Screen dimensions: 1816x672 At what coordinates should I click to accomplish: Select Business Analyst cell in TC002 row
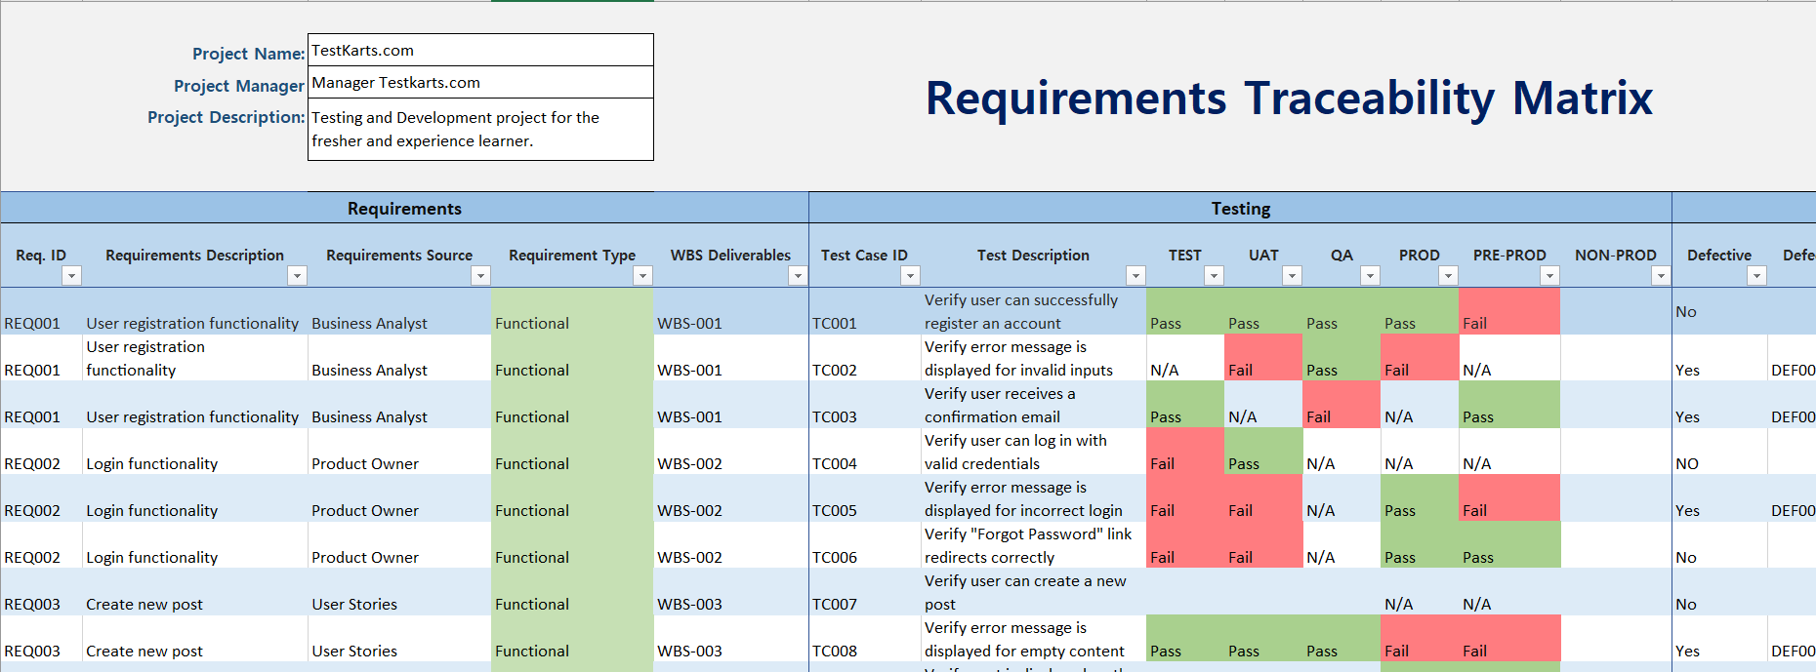pos(399,358)
